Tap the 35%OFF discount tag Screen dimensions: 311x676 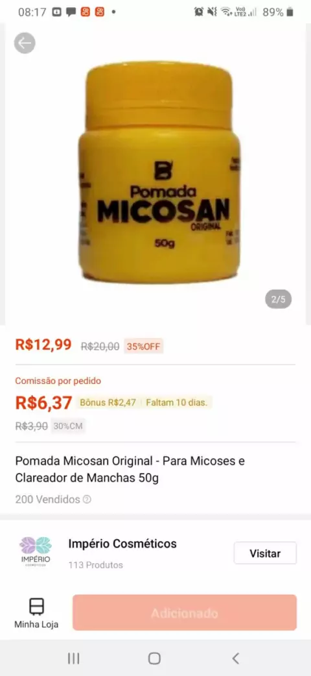pyautogui.click(x=143, y=346)
